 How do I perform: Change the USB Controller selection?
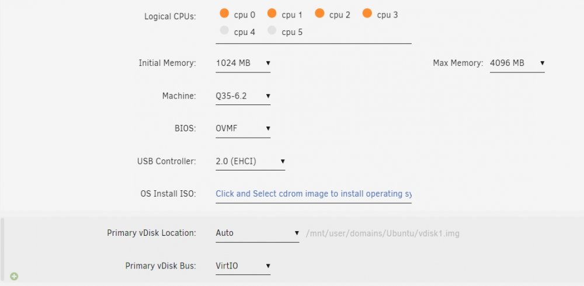click(251, 162)
